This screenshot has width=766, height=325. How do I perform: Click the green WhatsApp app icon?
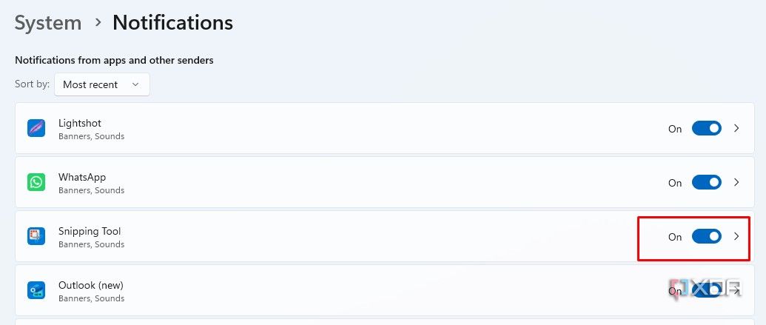pyautogui.click(x=36, y=182)
